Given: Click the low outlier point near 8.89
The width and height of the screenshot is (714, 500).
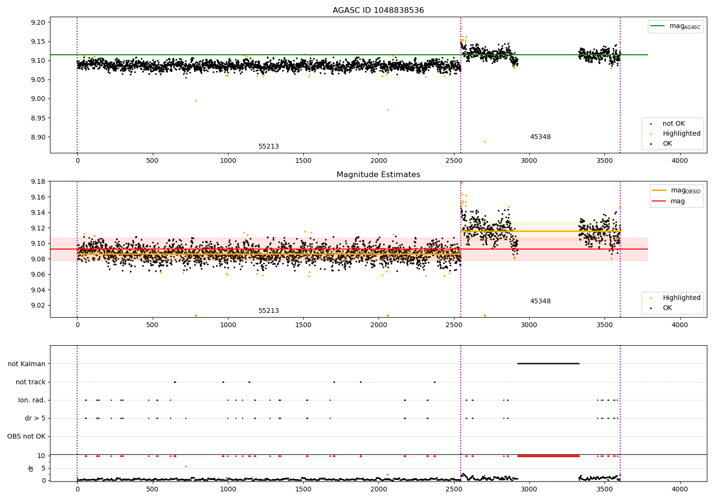Looking at the screenshot, I should pos(485,141).
